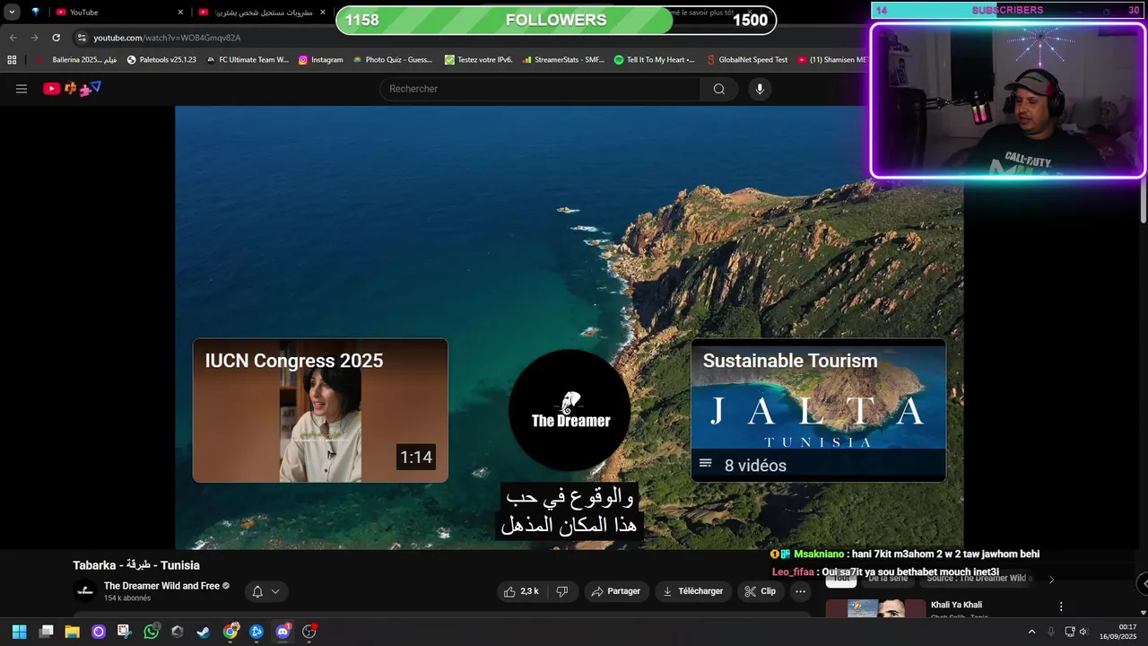The height and width of the screenshot is (646, 1148).
Task: Click the "154 k abonnés" subscriber count
Action: pos(127,598)
